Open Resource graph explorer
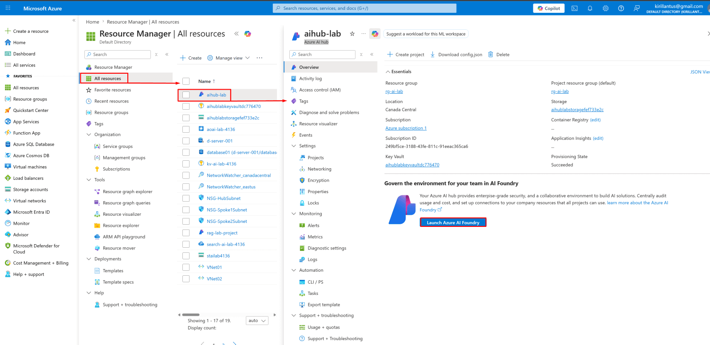 127,192
